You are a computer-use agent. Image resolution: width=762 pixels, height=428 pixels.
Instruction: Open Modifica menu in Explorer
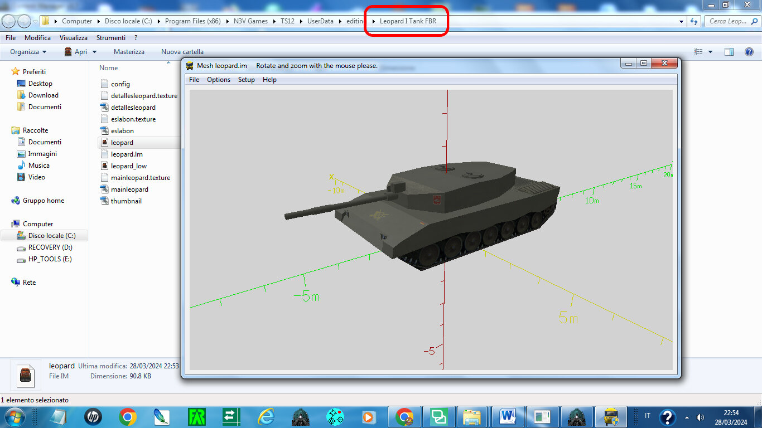[x=37, y=38]
